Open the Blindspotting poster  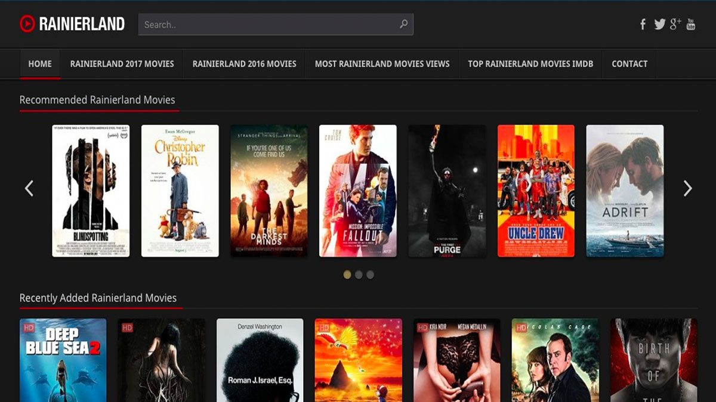point(91,191)
